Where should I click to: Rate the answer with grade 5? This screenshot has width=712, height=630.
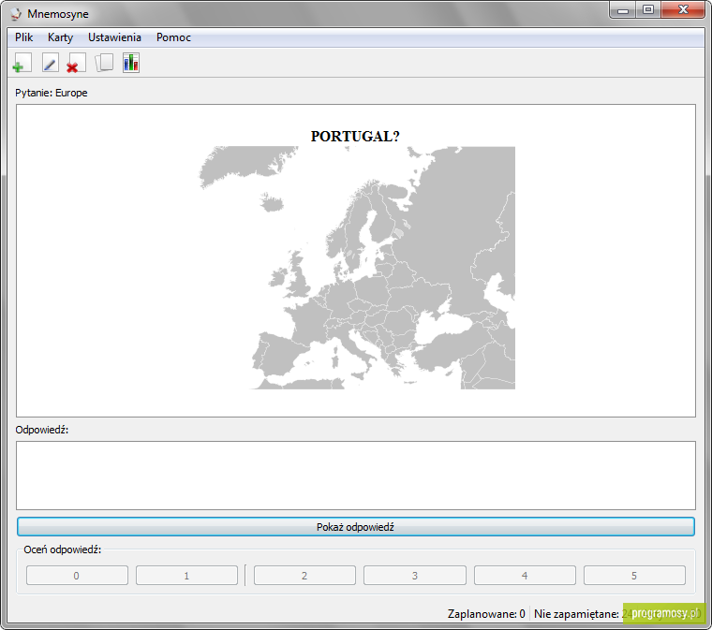click(634, 575)
